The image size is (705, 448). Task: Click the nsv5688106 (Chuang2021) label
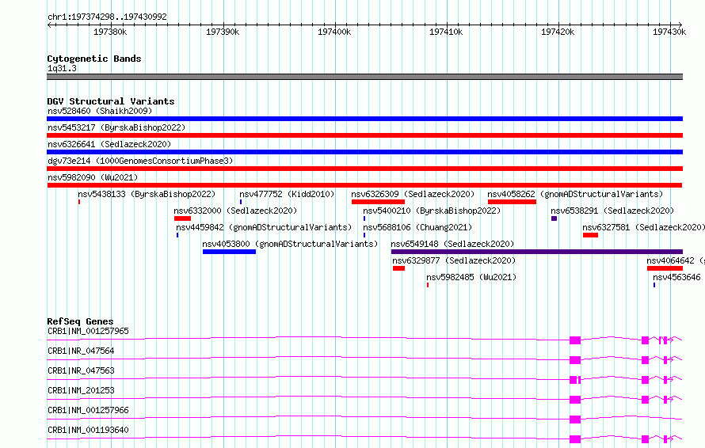click(x=417, y=227)
